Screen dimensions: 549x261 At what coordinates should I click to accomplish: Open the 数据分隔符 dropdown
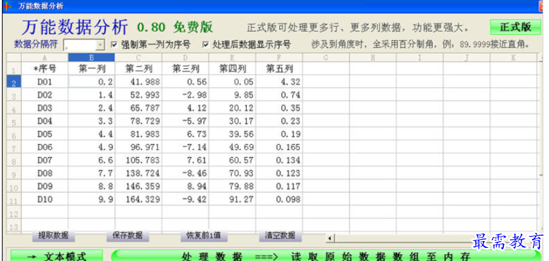pyautogui.click(x=100, y=45)
